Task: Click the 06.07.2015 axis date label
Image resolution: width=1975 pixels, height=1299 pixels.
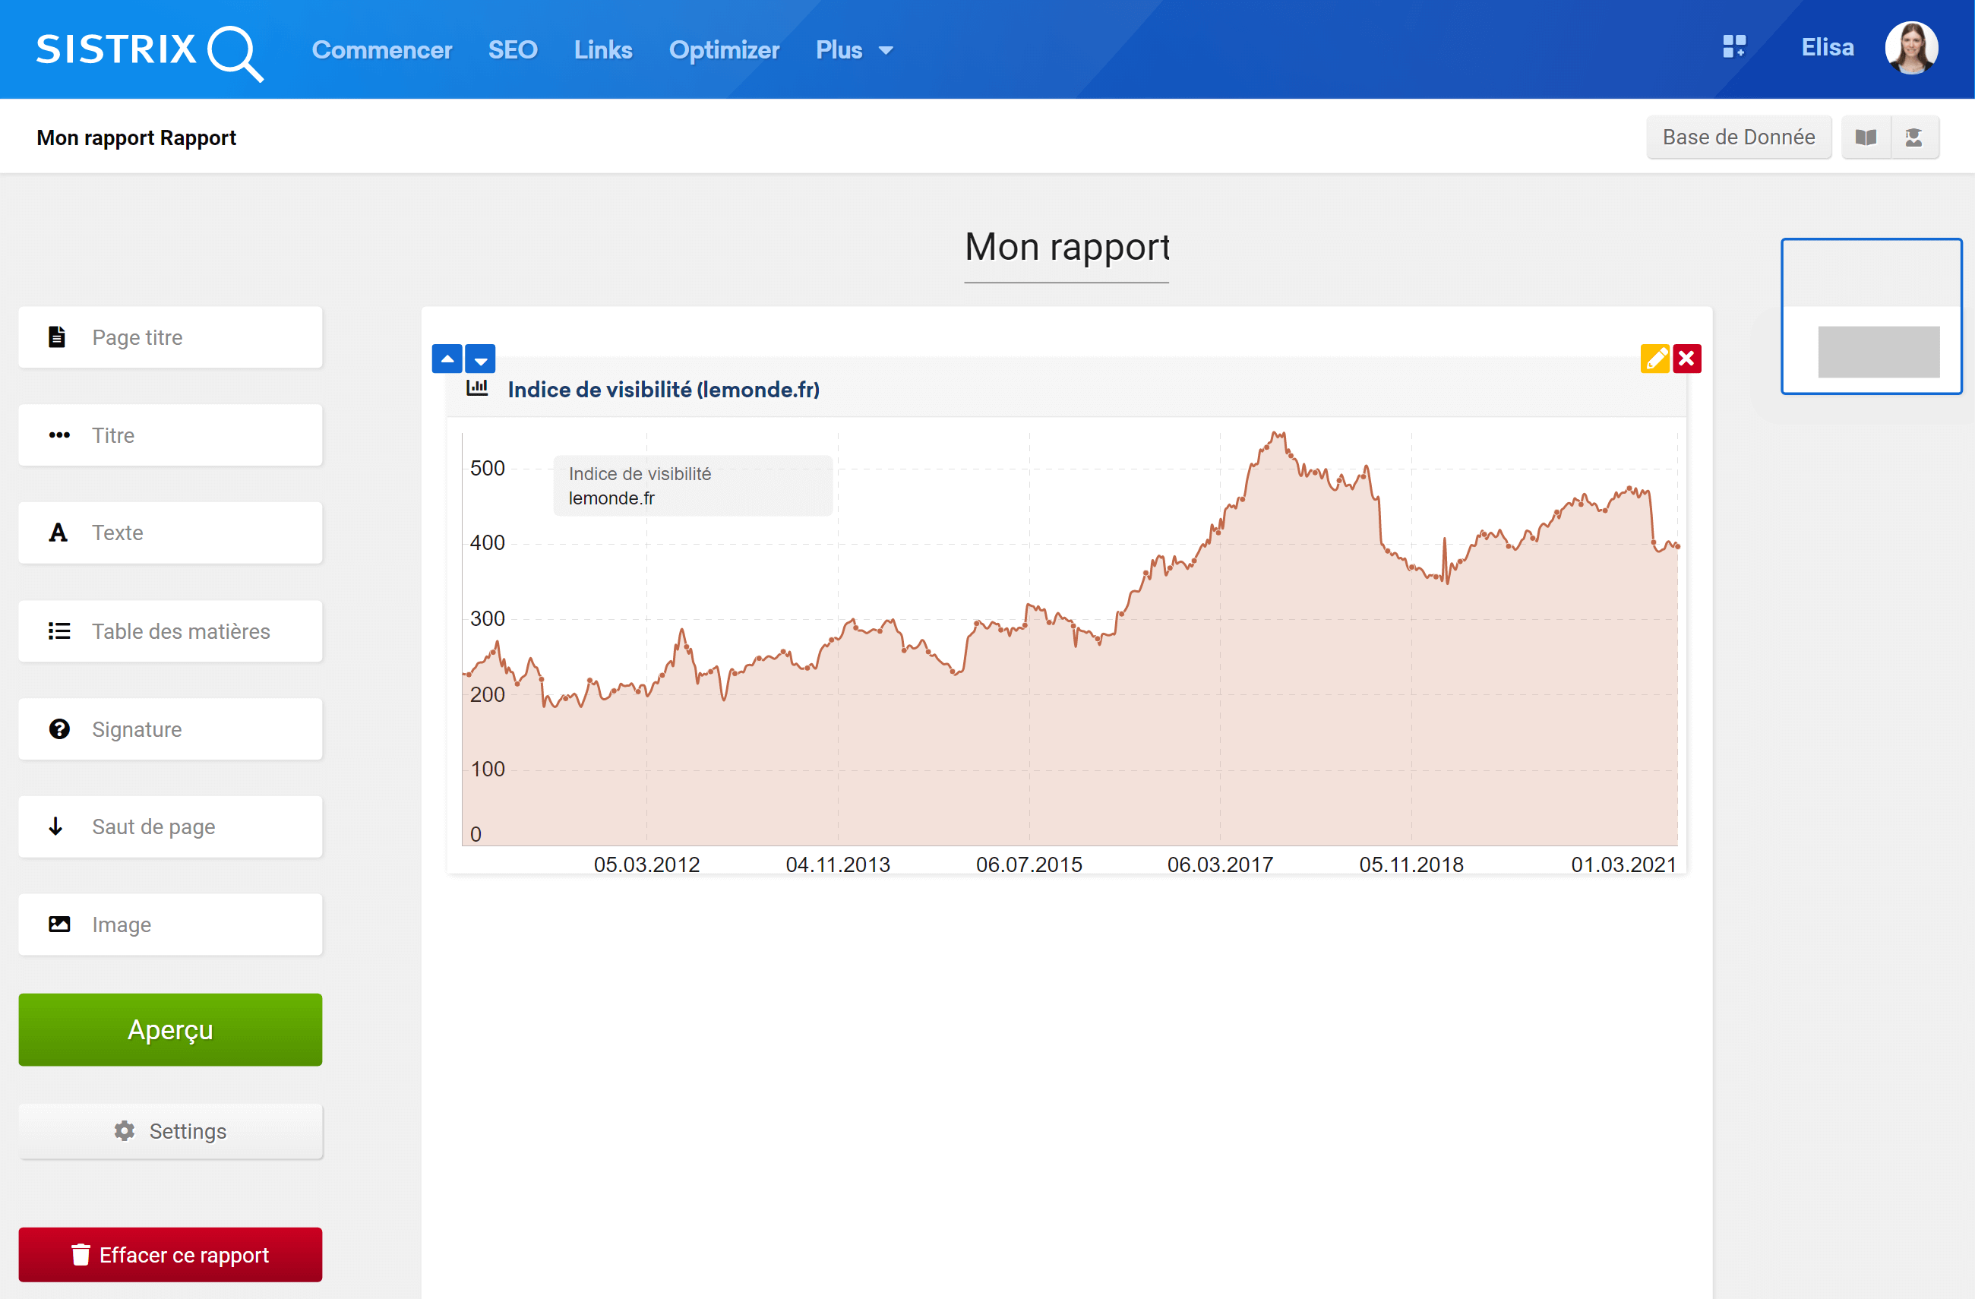Action: tap(1029, 864)
